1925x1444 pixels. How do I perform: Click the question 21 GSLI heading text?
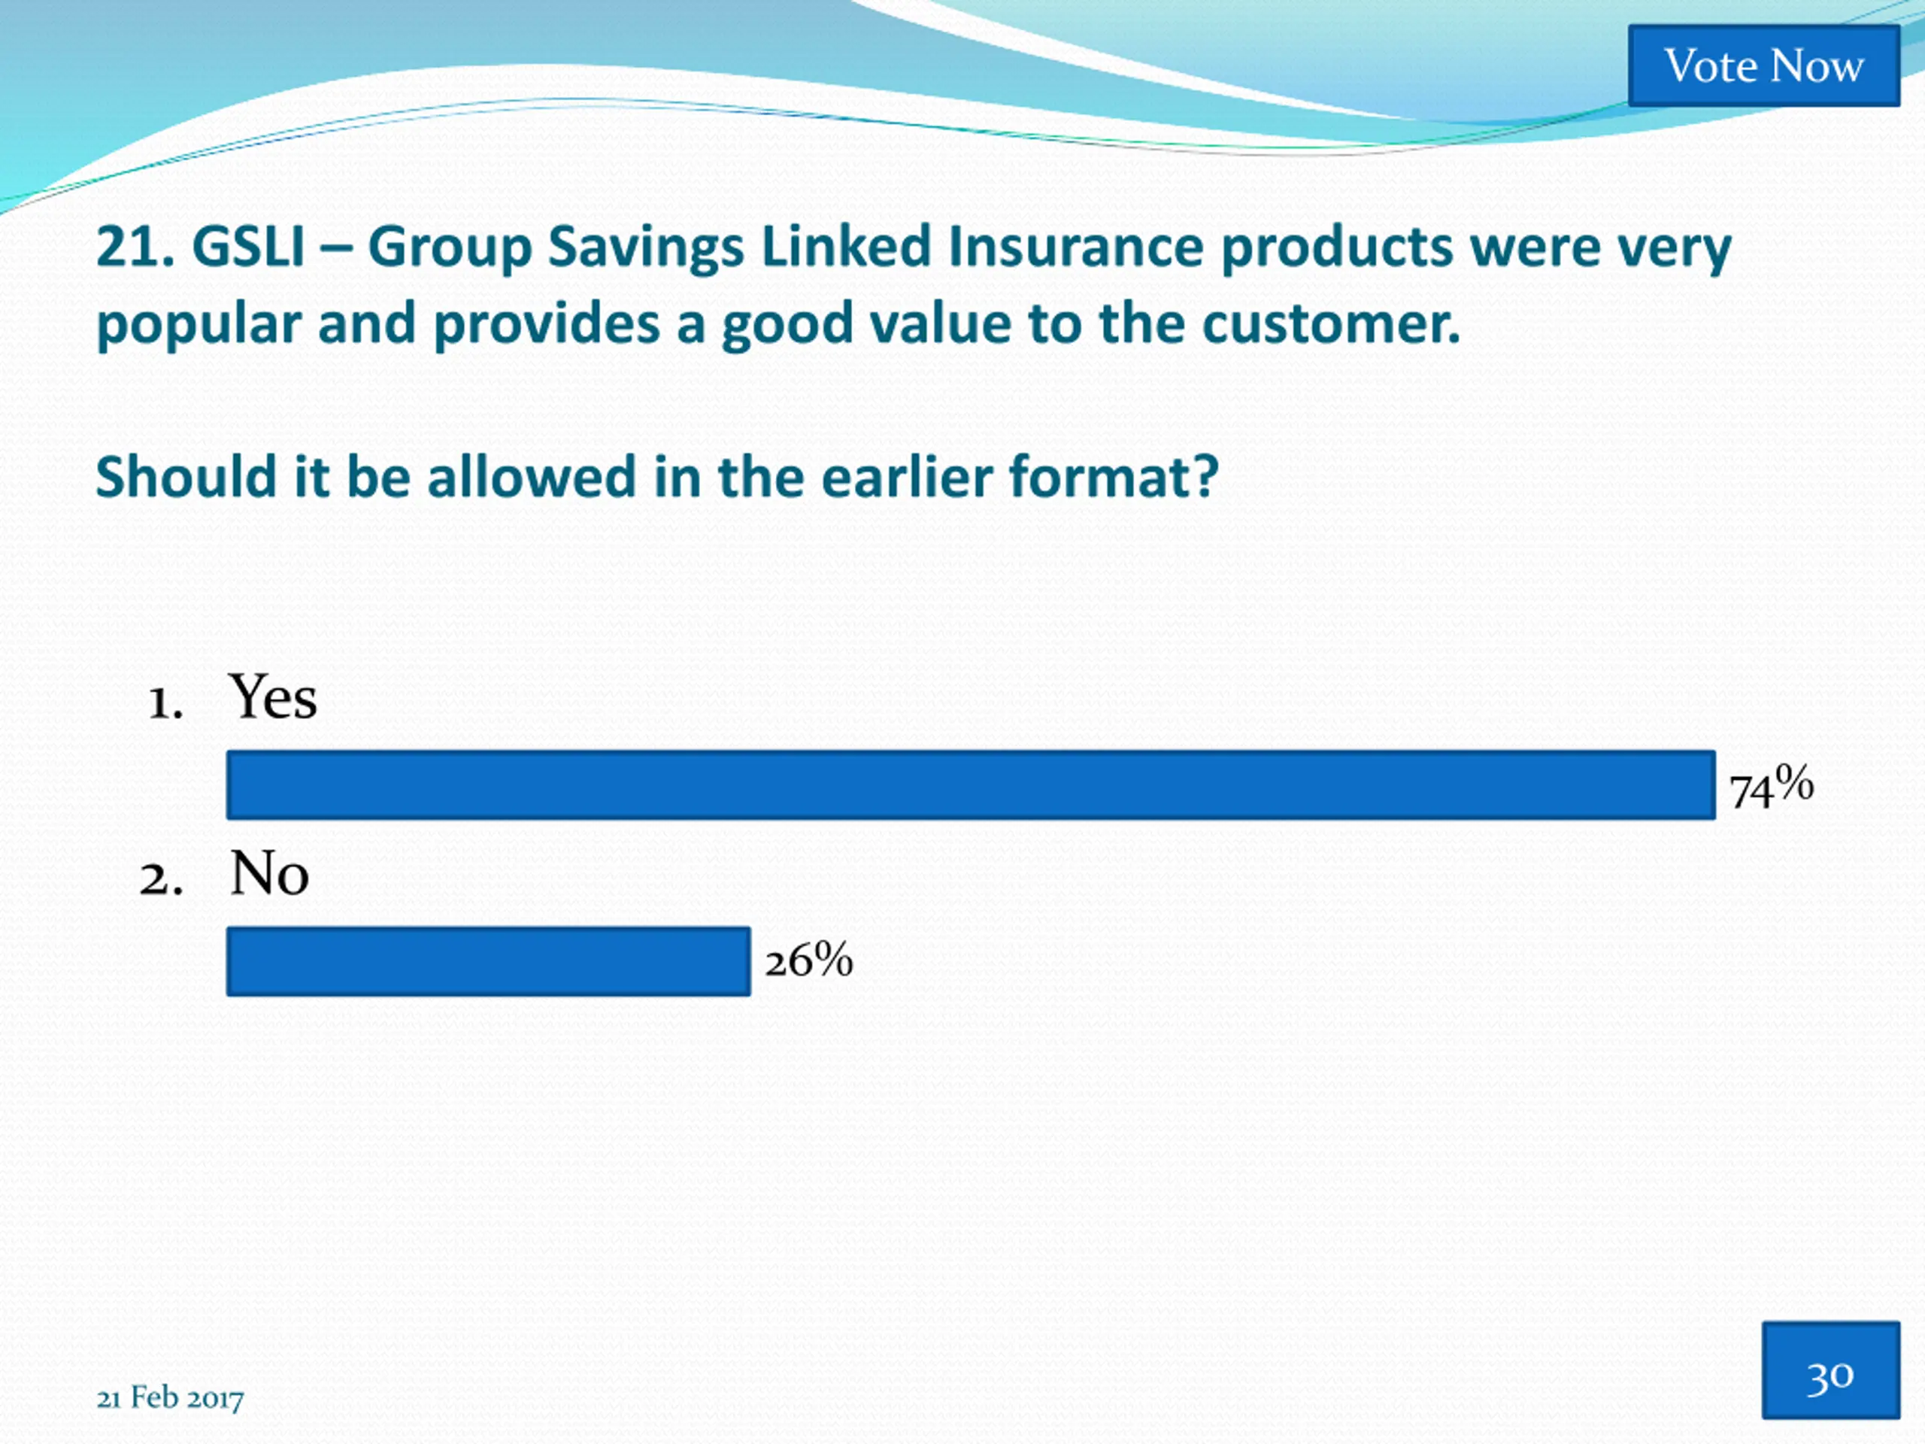914,286
